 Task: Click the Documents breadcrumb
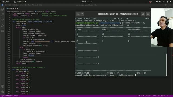(x=23, y=11)
